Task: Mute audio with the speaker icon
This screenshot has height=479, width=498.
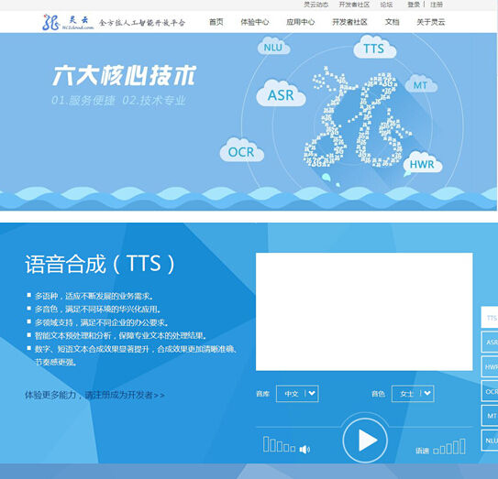Action: (x=304, y=449)
